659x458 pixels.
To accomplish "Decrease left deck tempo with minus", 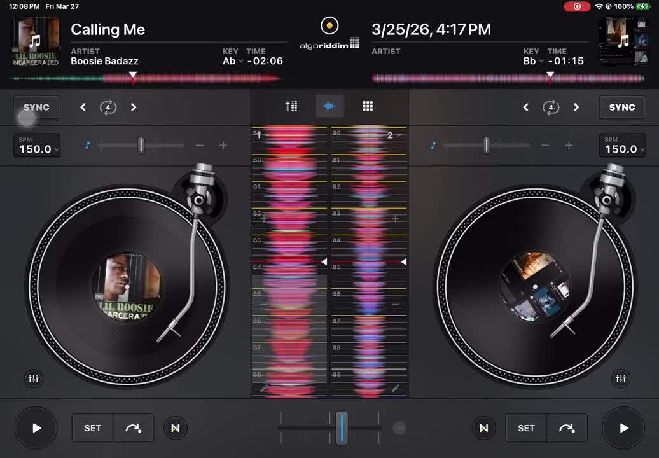I will pyautogui.click(x=200, y=146).
